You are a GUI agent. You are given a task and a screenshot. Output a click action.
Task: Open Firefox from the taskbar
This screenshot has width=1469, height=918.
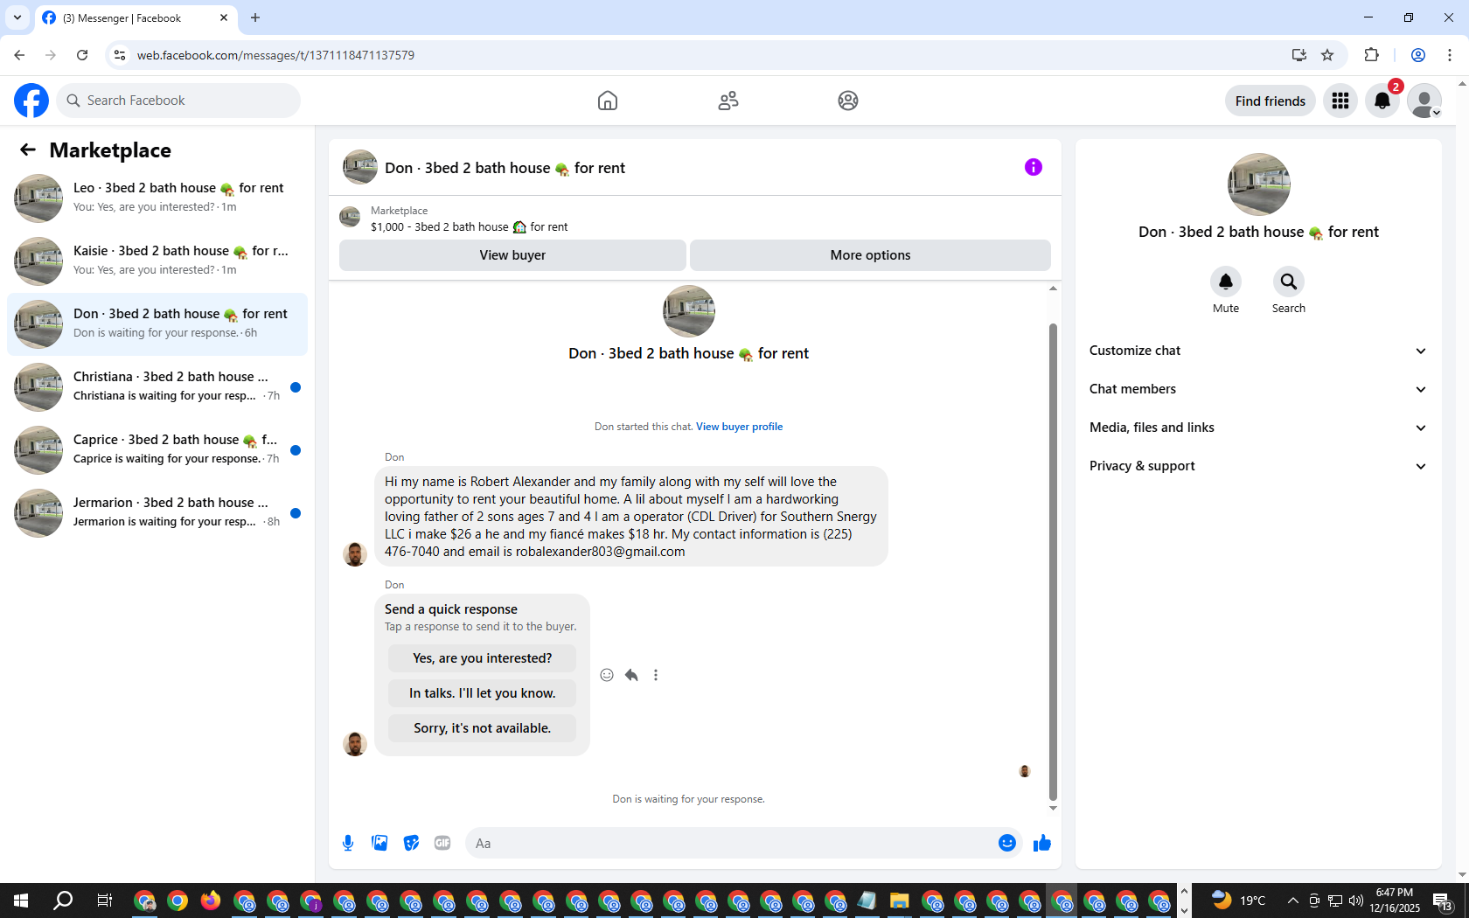coord(211,901)
